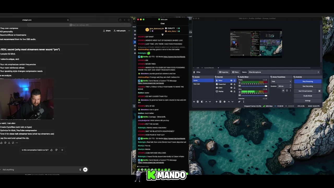Image resolution: width=334 pixels, height=188 pixels.
Task: Like the ChatGPT response
Action: click(x=1, y=143)
